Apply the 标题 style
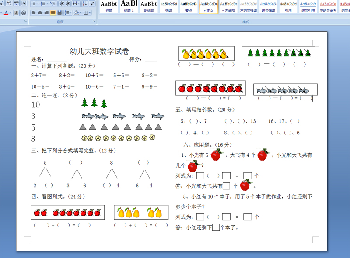This screenshot has height=258, width=350. coord(109,7)
